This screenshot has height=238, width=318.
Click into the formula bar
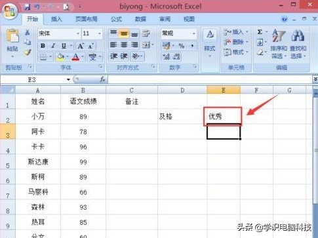click(x=210, y=79)
